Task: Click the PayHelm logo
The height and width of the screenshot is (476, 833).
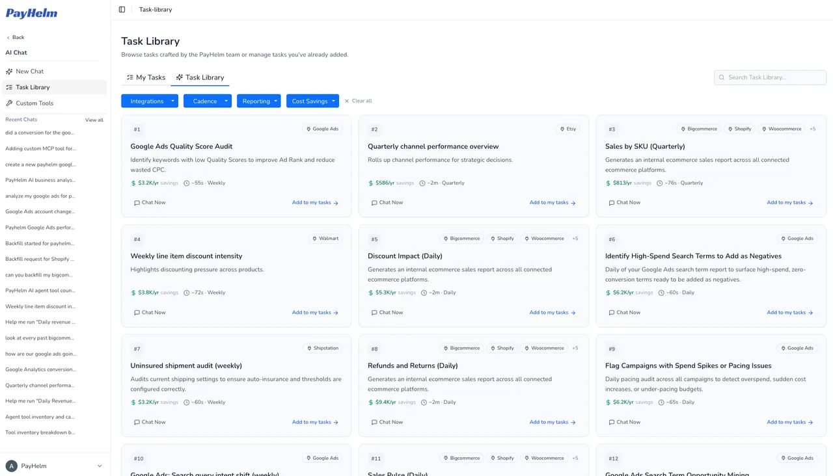Action: coord(31,13)
